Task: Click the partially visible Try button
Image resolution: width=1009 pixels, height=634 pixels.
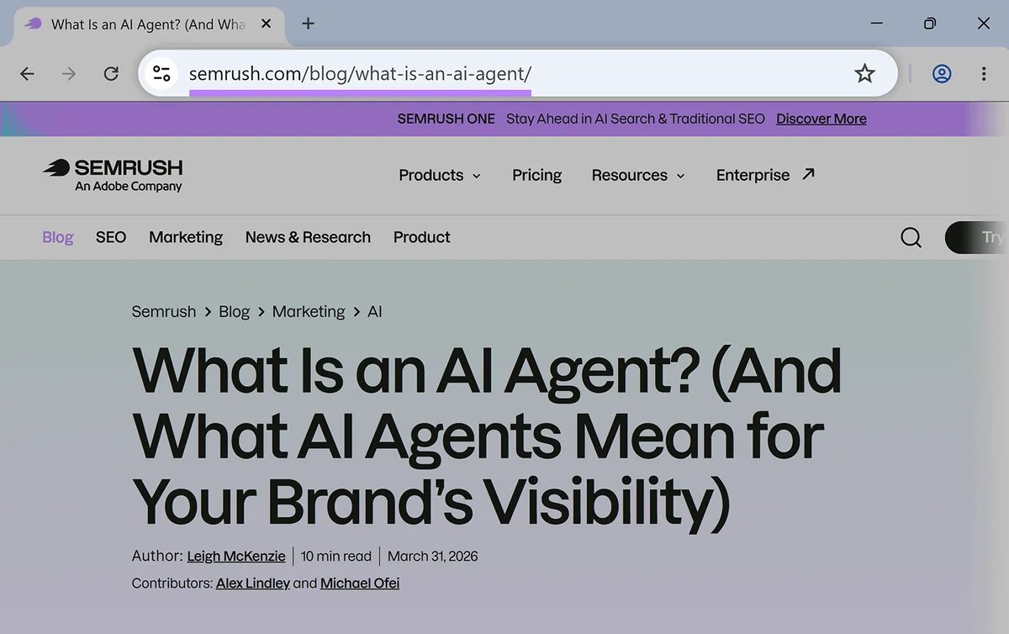Action: pos(975,238)
